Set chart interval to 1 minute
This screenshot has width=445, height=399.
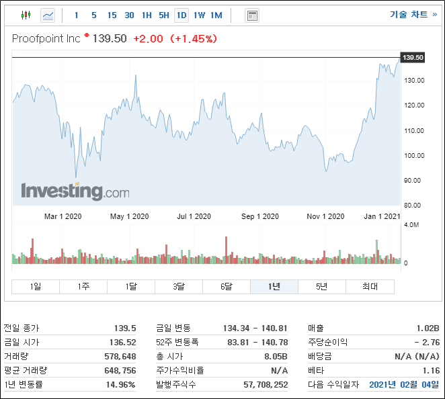(77, 15)
